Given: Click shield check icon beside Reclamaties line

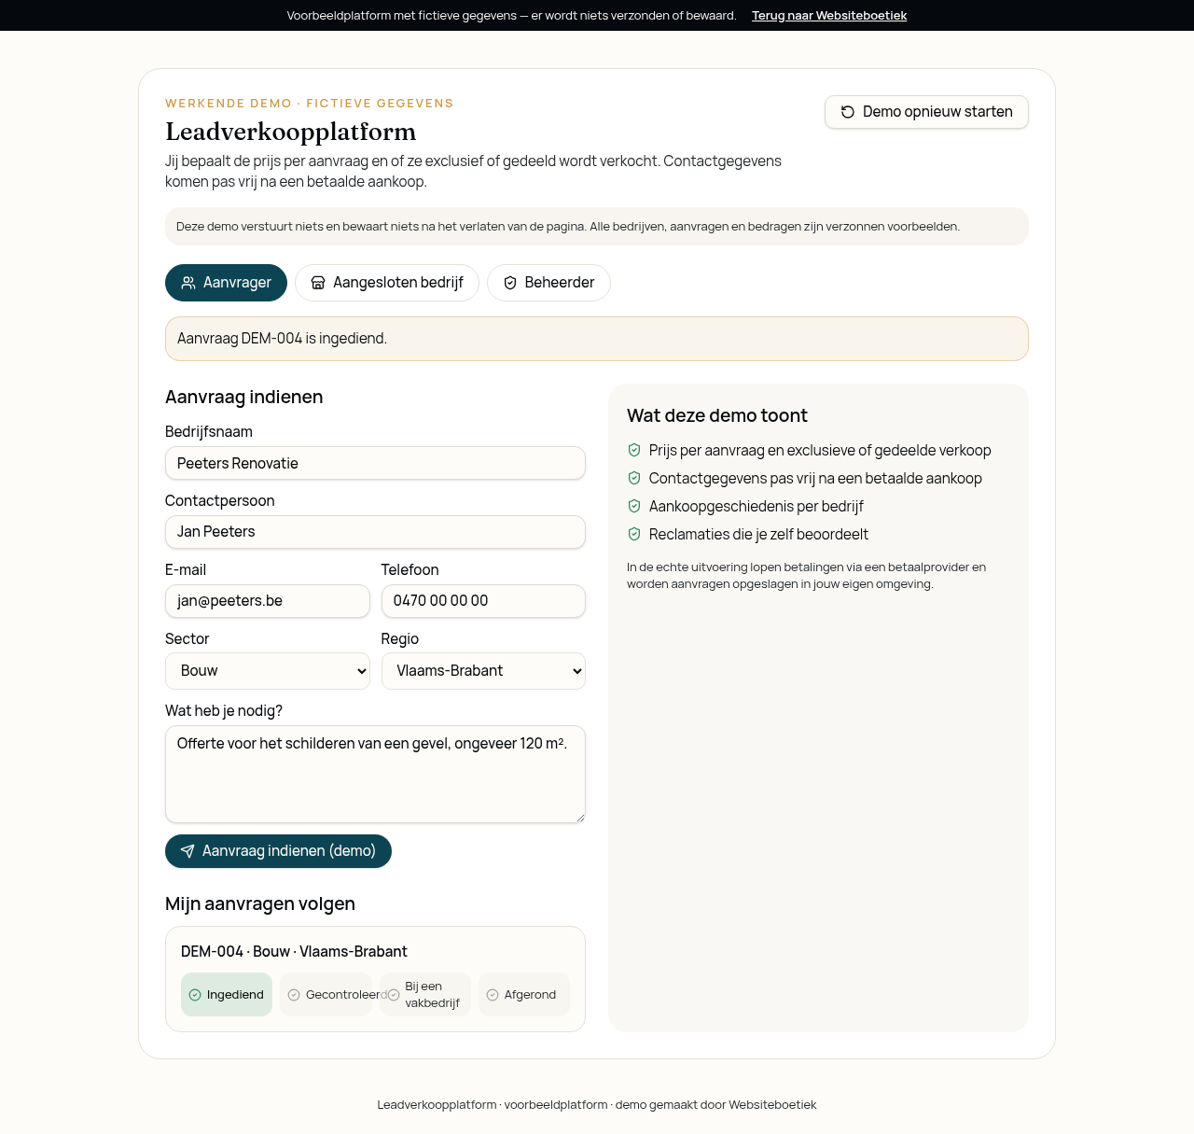Looking at the screenshot, I should 634,534.
